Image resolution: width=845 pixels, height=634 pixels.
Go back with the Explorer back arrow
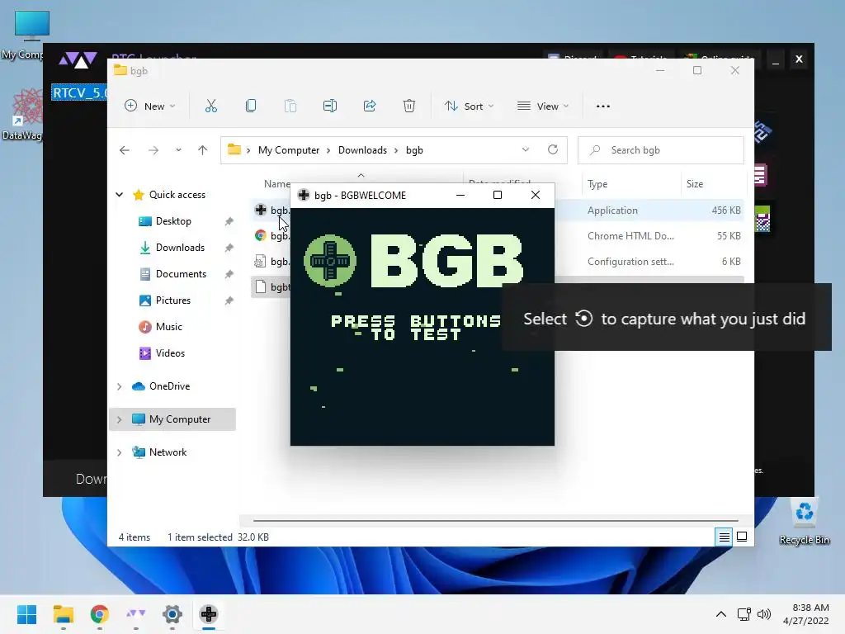coord(125,150)
